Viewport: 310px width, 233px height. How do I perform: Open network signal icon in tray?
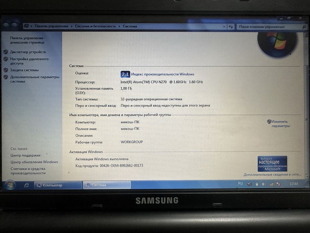pos(271,184)
